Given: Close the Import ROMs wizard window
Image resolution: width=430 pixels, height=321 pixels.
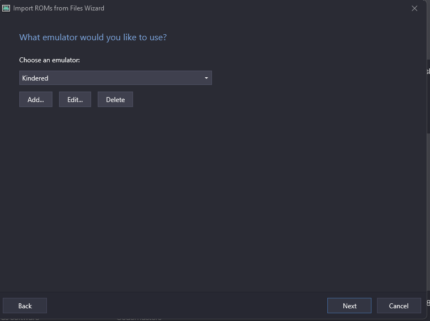Looking at the screenshot, I should coord(415,8).
